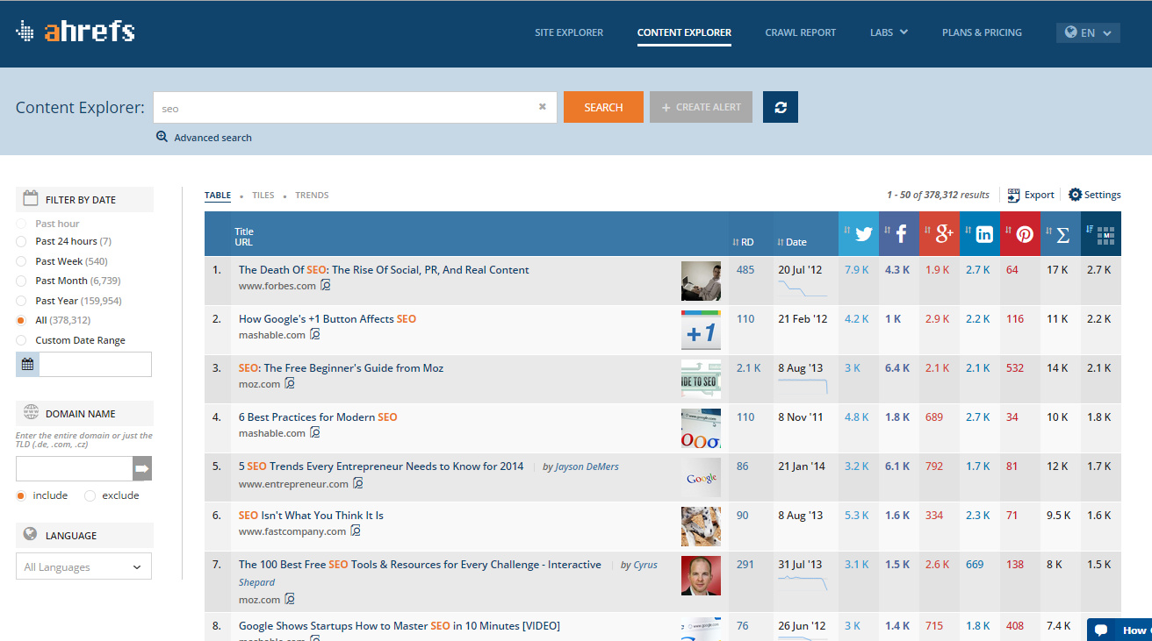Select the Past Year filter
Viewport: 1152px width, 641px height.
21,301
